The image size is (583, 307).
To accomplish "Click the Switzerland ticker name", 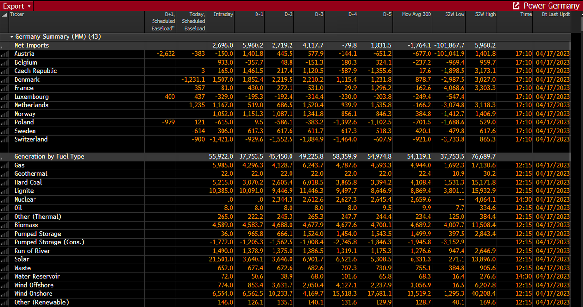I will coord(31,139).
